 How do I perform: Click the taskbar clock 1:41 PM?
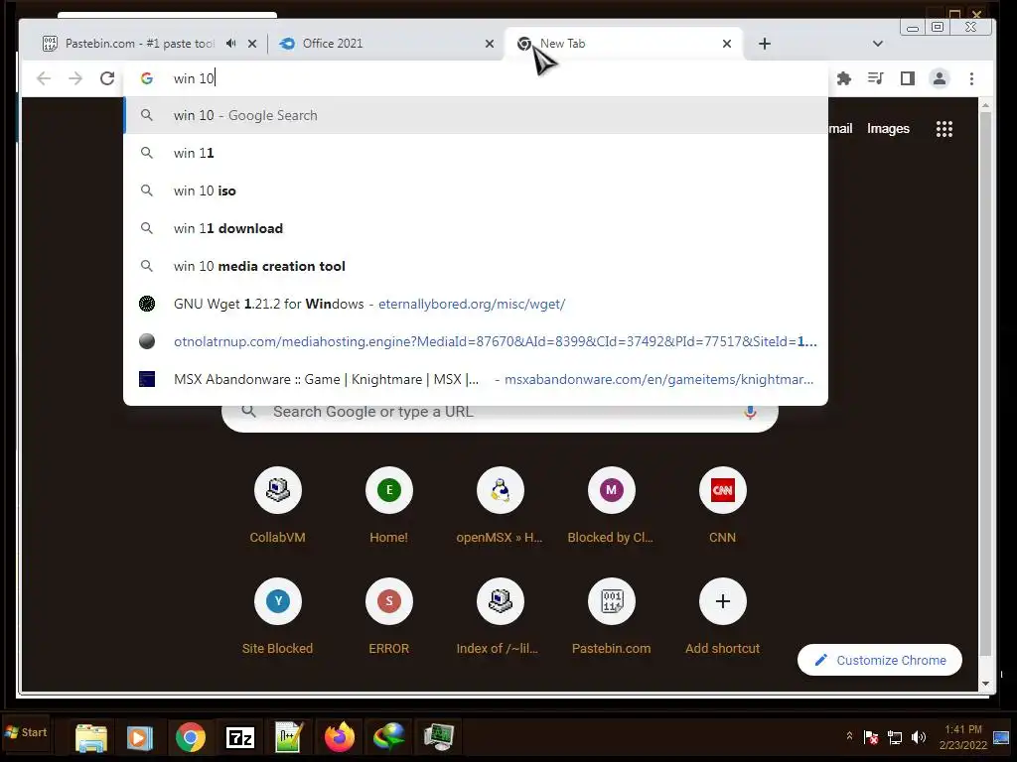[963, 737]
